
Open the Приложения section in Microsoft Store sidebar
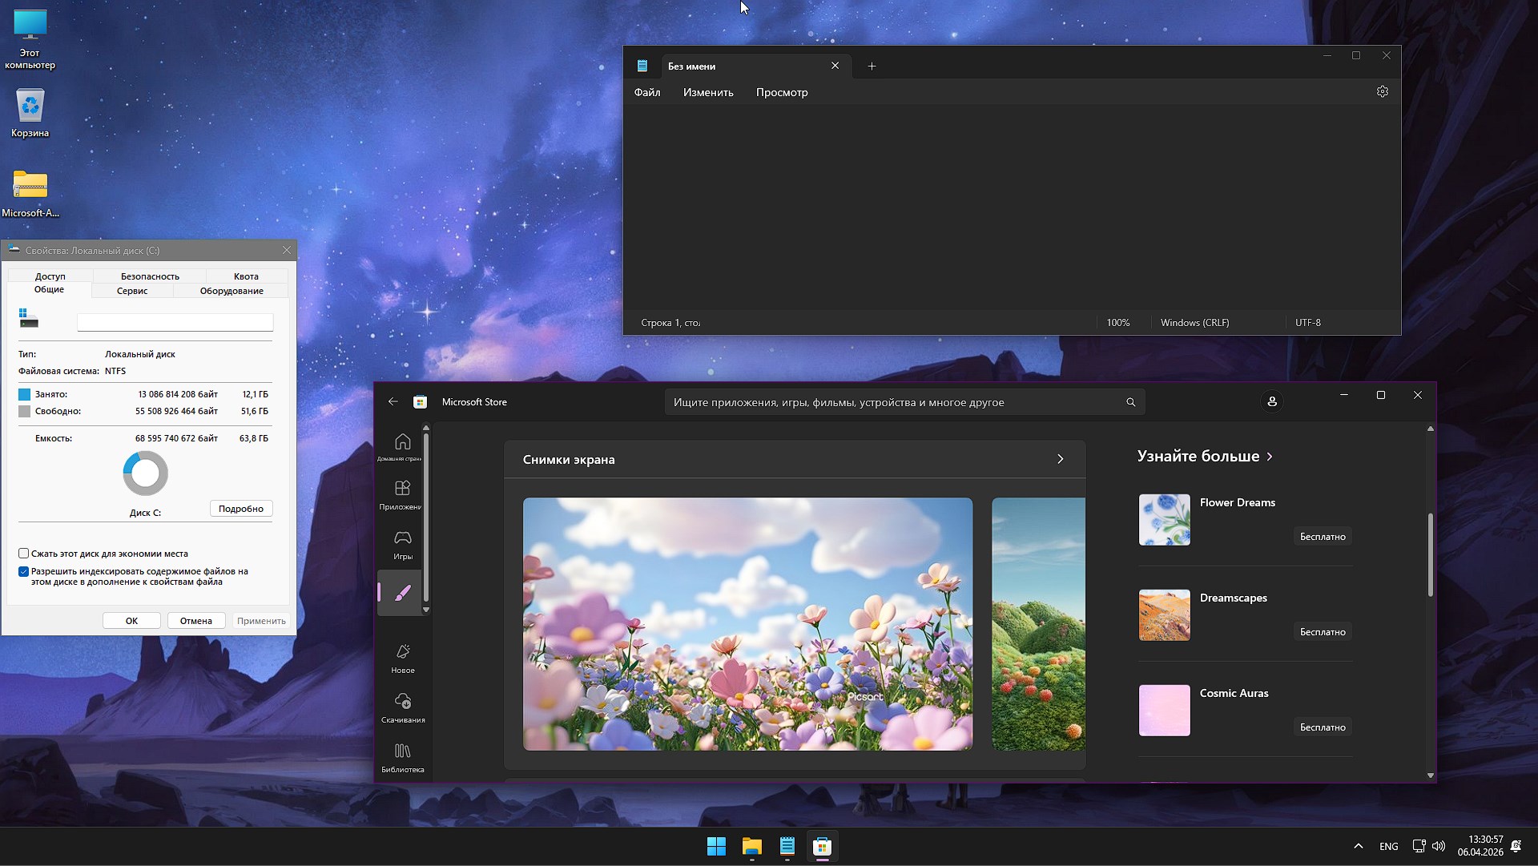[x=402, y=492]
